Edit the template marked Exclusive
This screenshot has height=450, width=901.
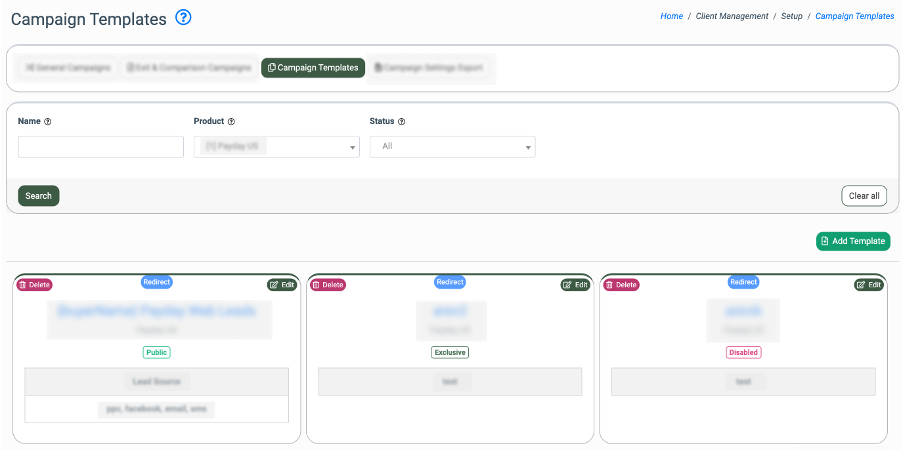pos(575,285)
